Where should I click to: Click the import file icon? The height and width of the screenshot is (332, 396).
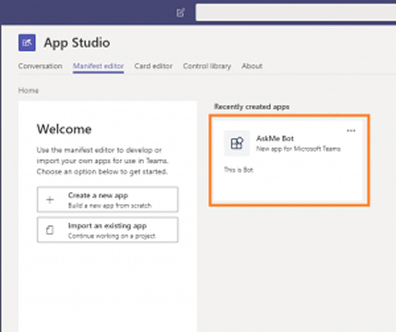click(x=50, y=230)
